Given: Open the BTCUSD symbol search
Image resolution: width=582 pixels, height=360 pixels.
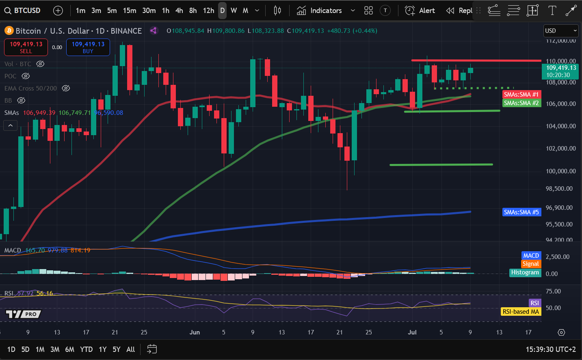Looking at the screenshot, I should [x=23, y=11].
